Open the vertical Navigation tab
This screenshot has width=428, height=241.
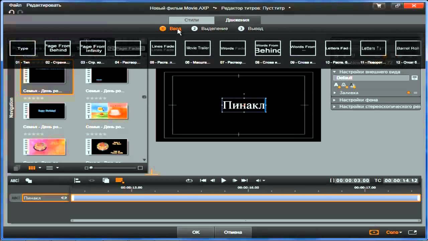coord(11,107)
